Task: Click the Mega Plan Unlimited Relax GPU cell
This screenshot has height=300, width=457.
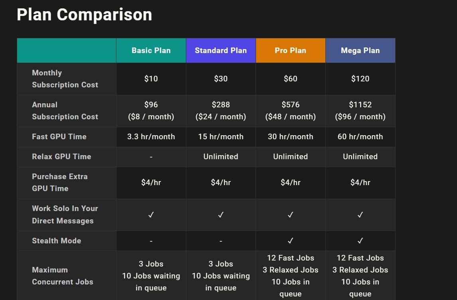Action: click(360, 156)
